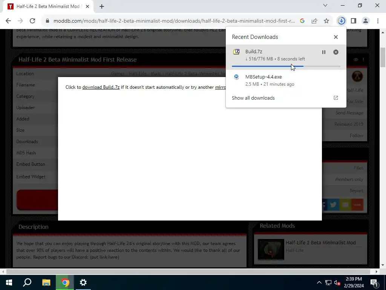Click the horizontal scrollbar thumb
The image size is (386, 290).
click(188, 271)
